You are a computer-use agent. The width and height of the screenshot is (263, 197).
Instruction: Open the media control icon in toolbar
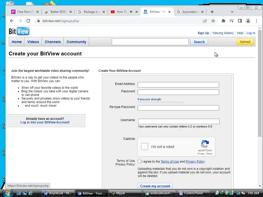click(231, 21)
